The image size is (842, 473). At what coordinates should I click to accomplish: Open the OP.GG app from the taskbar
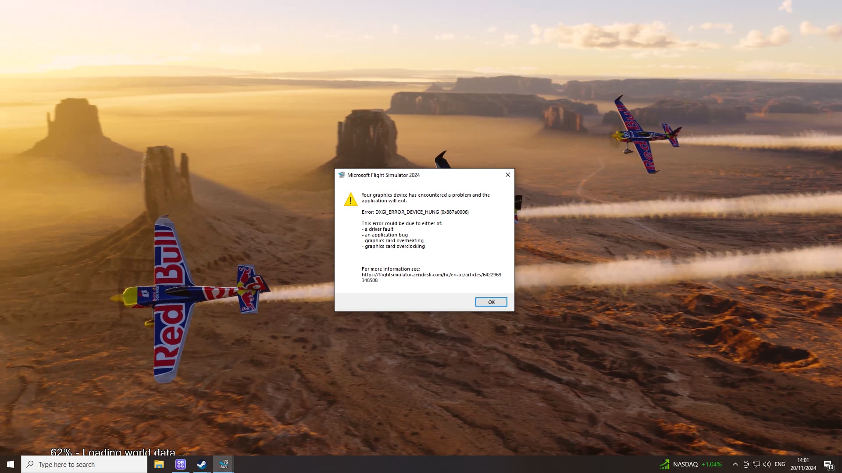tap(180, 464)
